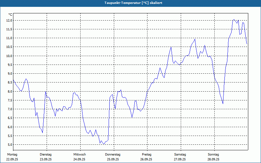Viewport: 261px width, 163px height.
Task: Click the °C unit label
Action: (x=10, y=15)
